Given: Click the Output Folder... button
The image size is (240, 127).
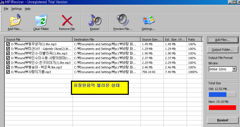Looking at the screenshot, I should (223, 50).
